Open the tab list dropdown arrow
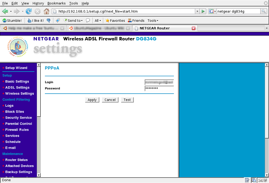The width and height of the screenshot is (269, 183). click(x=267, y=28)
